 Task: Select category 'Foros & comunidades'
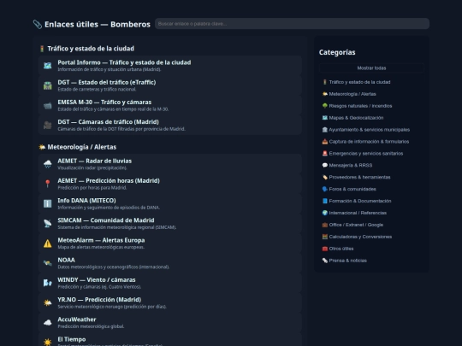(371, 189)
